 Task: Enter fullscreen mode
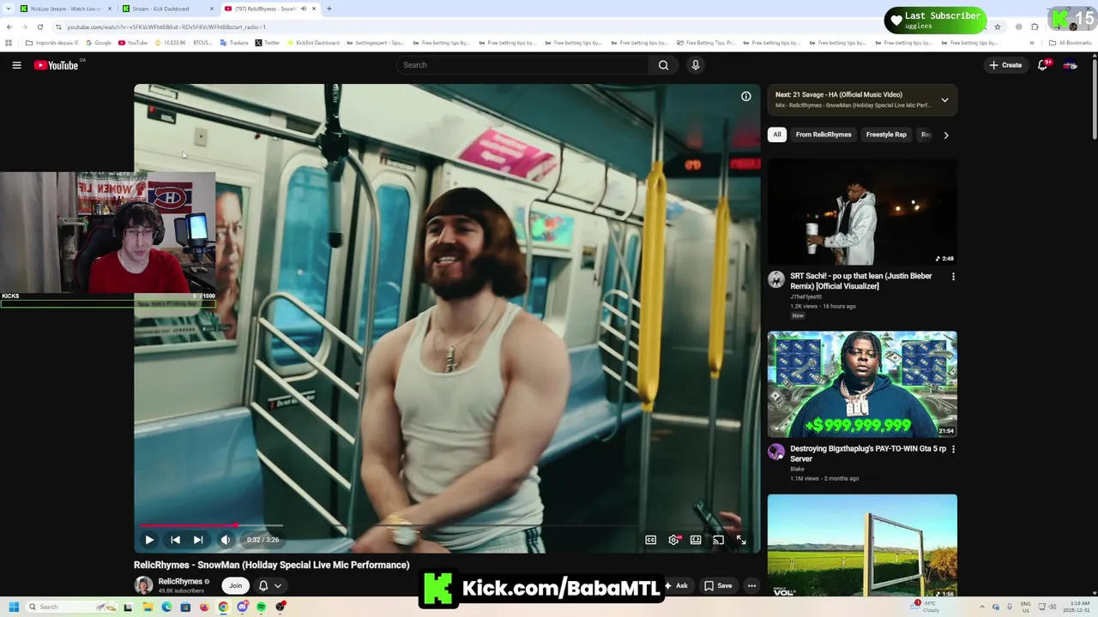741,540
